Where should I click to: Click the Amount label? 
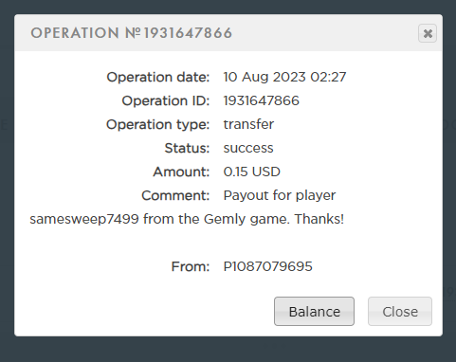point(181,172)
